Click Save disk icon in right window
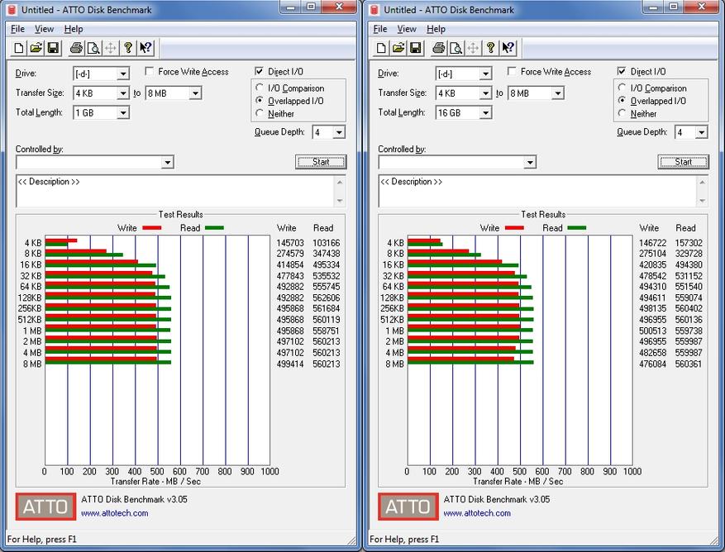The width and height of the screenshot is (725, 552). [x=416, y=48]
